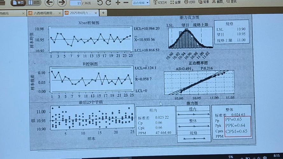
Task: Close the 六西格玛黑带 tab
Action: (x=60, y=13)
